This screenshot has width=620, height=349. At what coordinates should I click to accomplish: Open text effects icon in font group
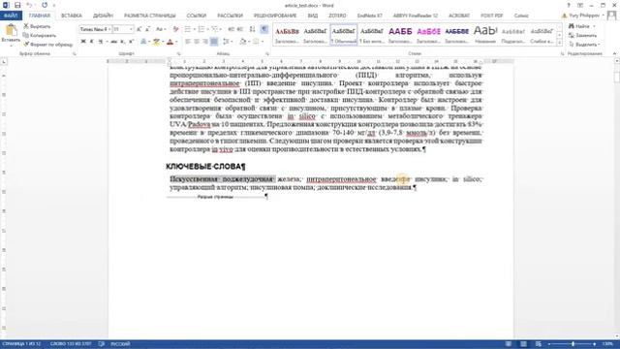click(143, 42)
